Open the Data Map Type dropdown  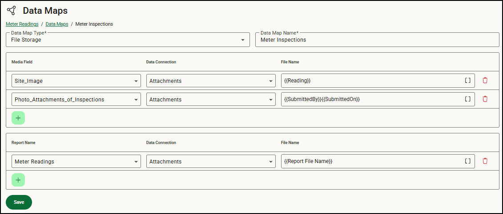tap(128, 39)
